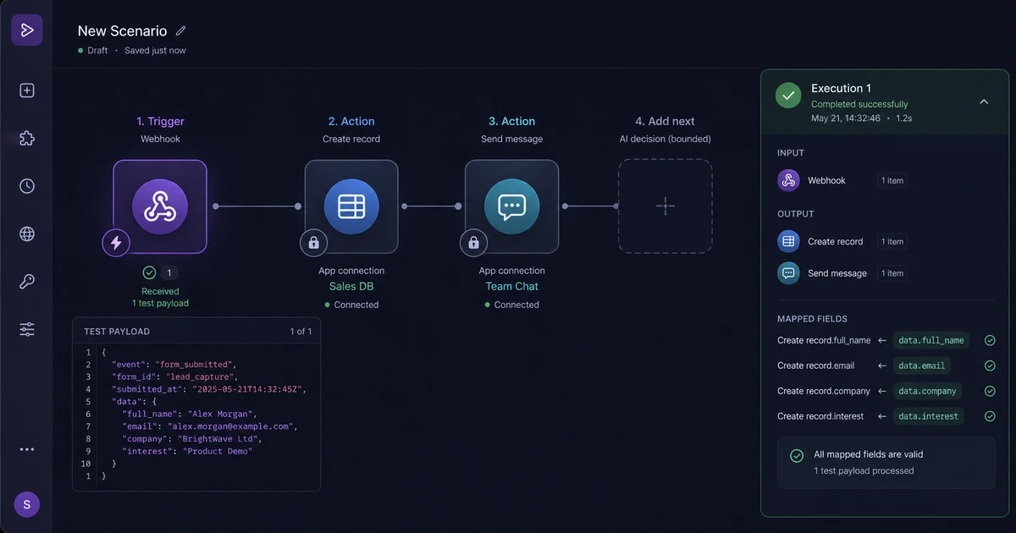Click the 1 test payload link
The image size is (1016, 533).
click(x=160, y=303)
